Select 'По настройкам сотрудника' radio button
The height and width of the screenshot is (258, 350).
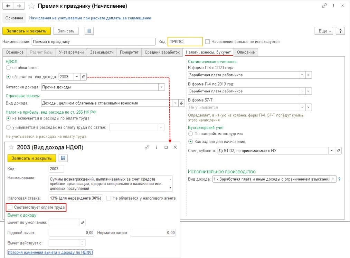pyautogui.click(x=190, y=134)
